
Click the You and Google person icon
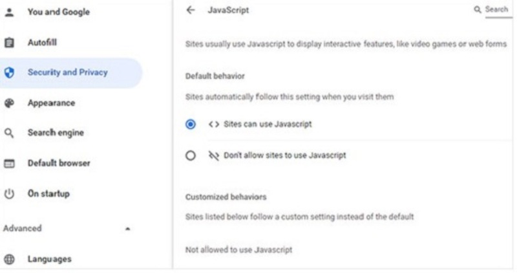(x=9, y=12)
